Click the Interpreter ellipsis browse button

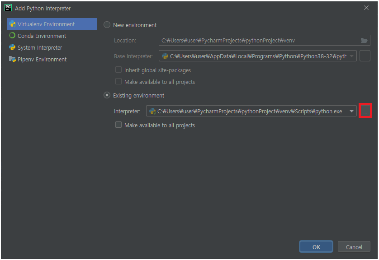pos(365,111)
